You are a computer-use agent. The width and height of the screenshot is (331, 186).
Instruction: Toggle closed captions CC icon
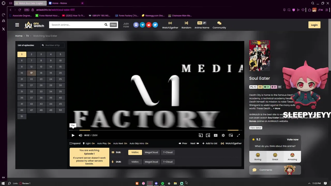(x=216, y=135)
